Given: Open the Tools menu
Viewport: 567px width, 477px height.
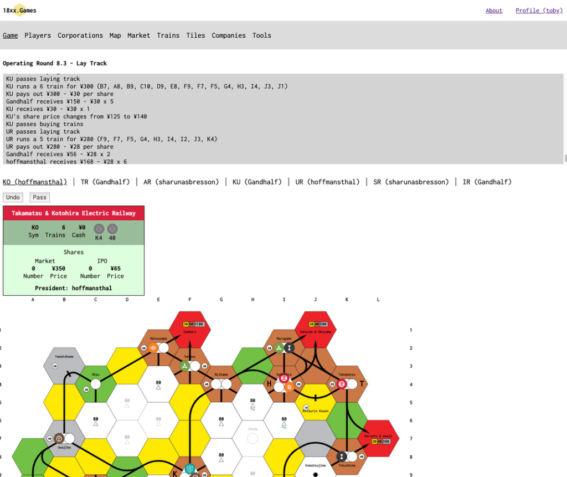Looking at the screenshot, I should tap(261, 35).
